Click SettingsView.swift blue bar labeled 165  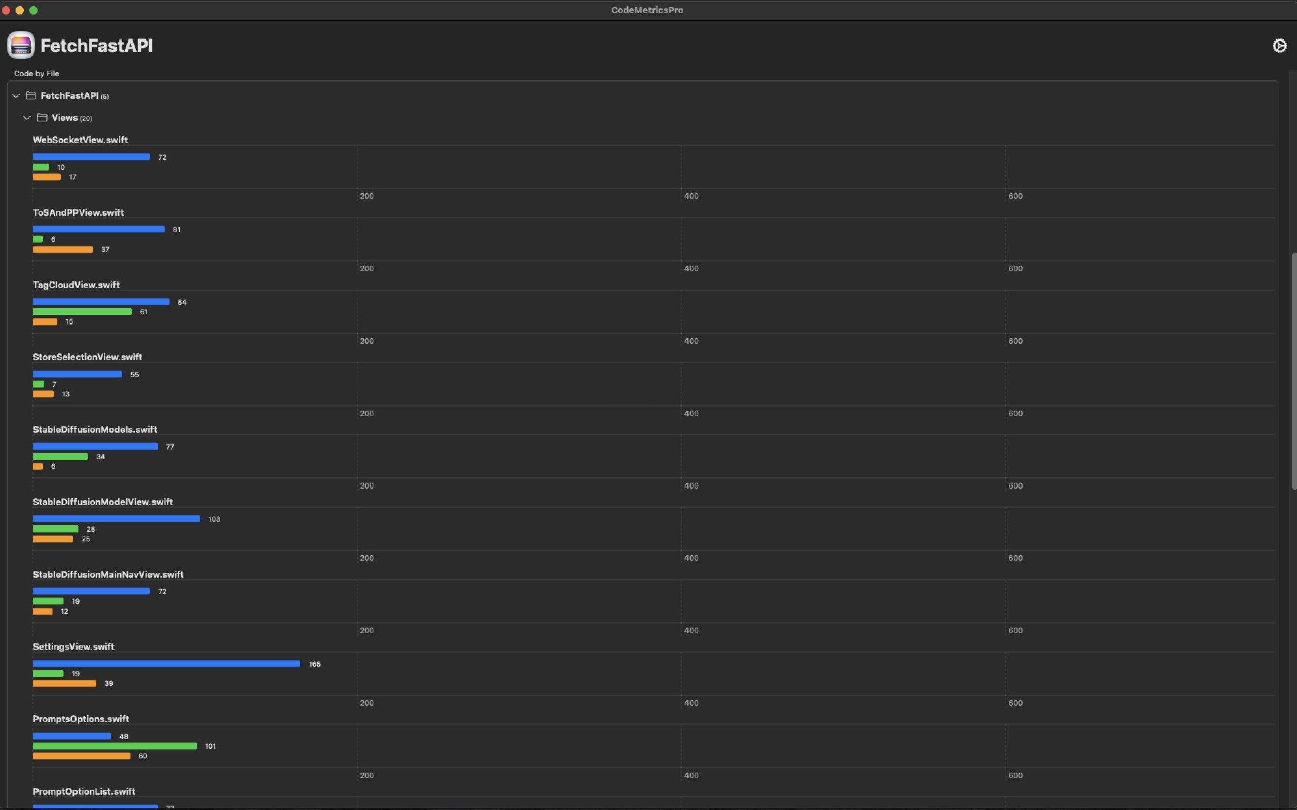click(166, 664)
